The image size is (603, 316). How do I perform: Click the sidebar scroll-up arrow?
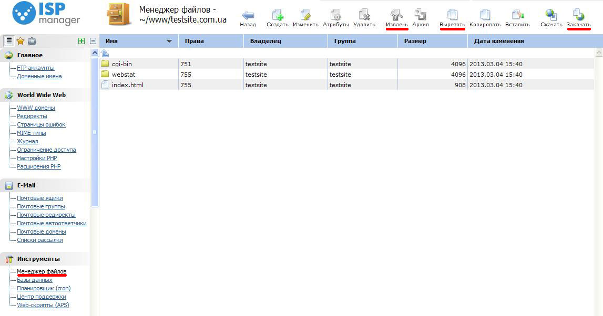click(95, 53)
